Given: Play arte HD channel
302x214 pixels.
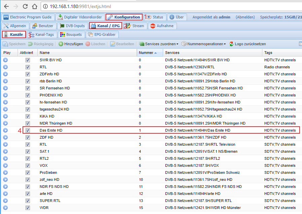Looking at the screenshot, I should pyautogui.click(x=5, y=194).
